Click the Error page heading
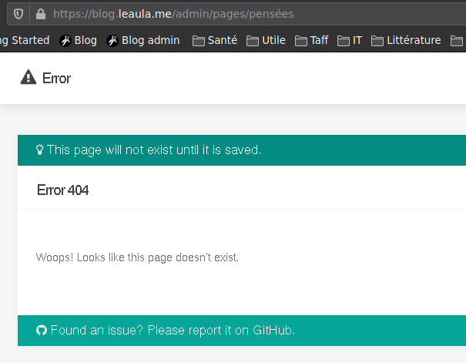 coord(56,78)
